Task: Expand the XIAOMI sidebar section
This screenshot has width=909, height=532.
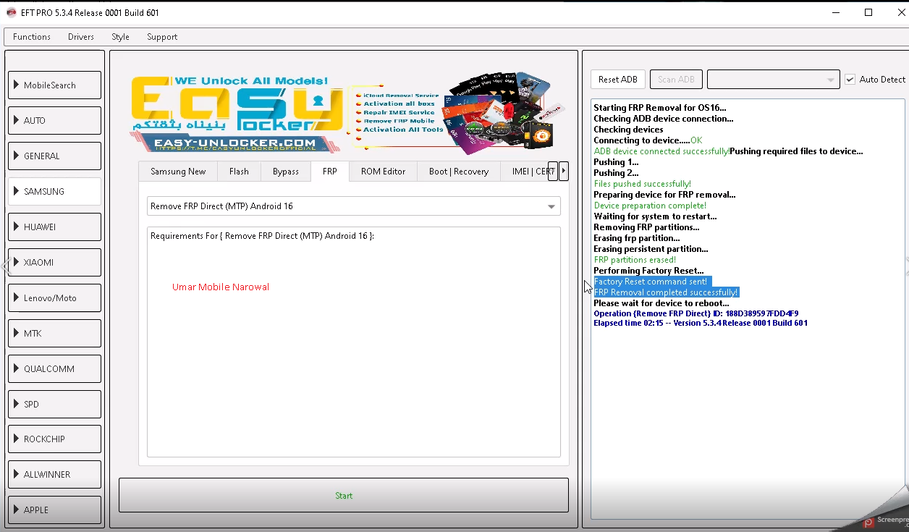Action: tap(54, 263)
